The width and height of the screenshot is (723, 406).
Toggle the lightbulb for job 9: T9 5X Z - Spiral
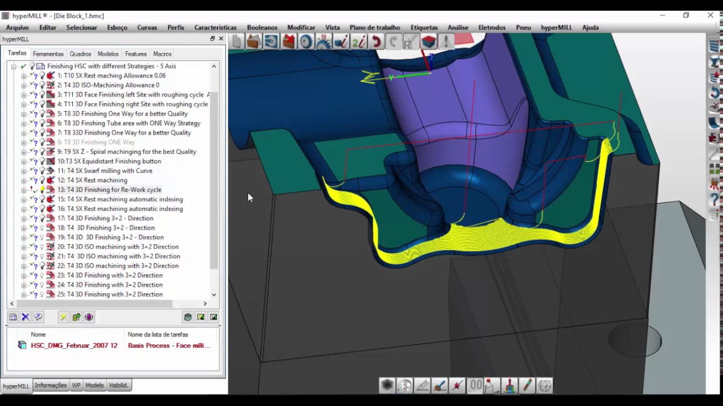coord(42,152)
